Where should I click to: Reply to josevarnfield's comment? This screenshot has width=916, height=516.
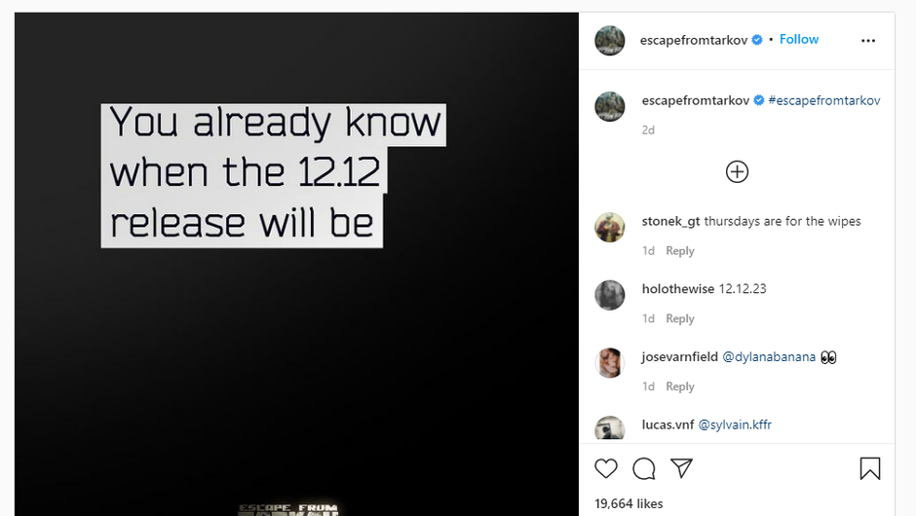[680, 386]
